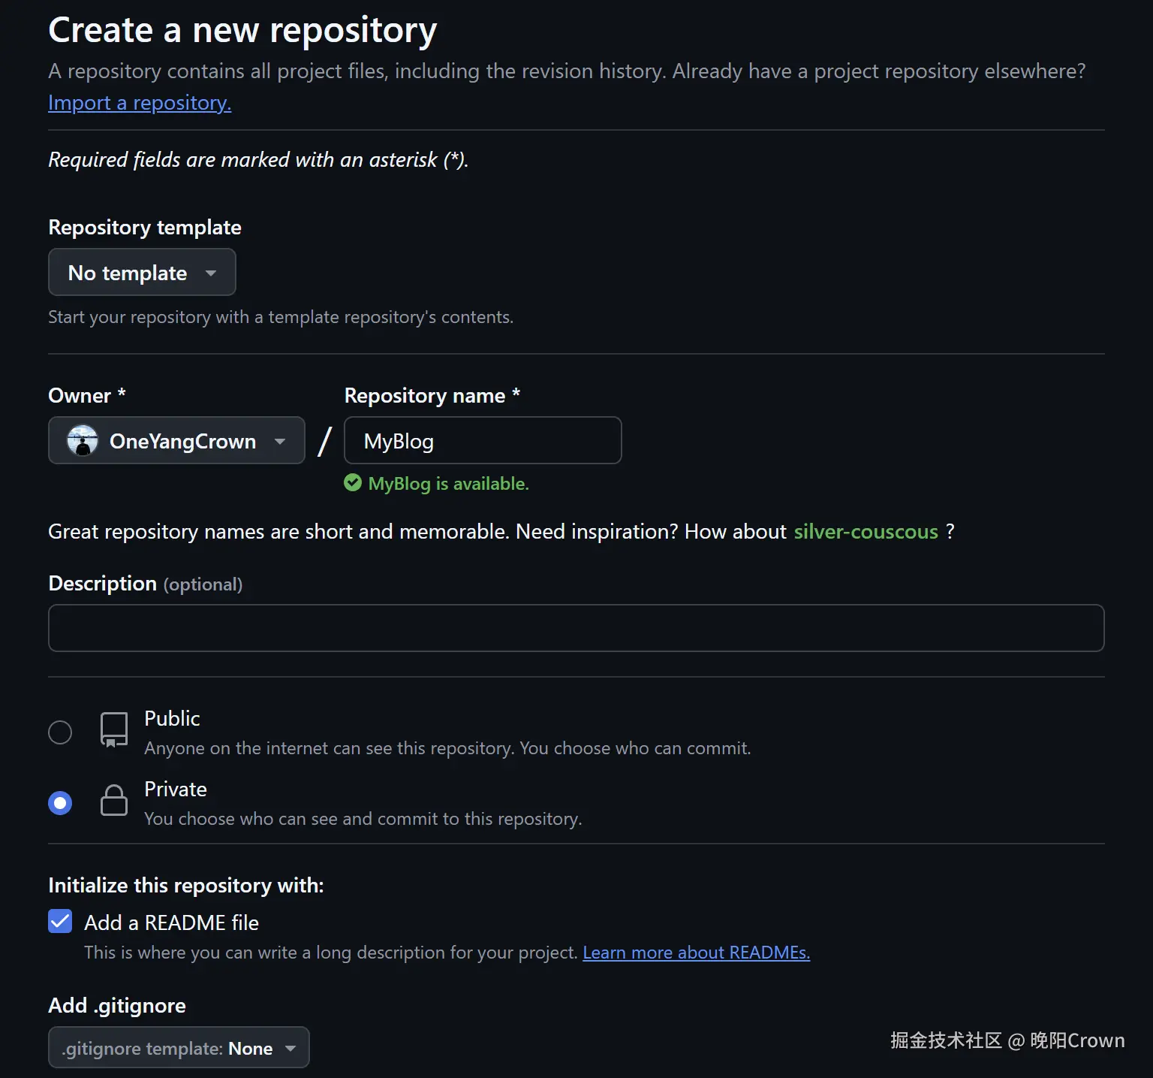Click the green availability checkmark icon
The height and width of the screenshot is (1078, 1153).
click(353, 483)
